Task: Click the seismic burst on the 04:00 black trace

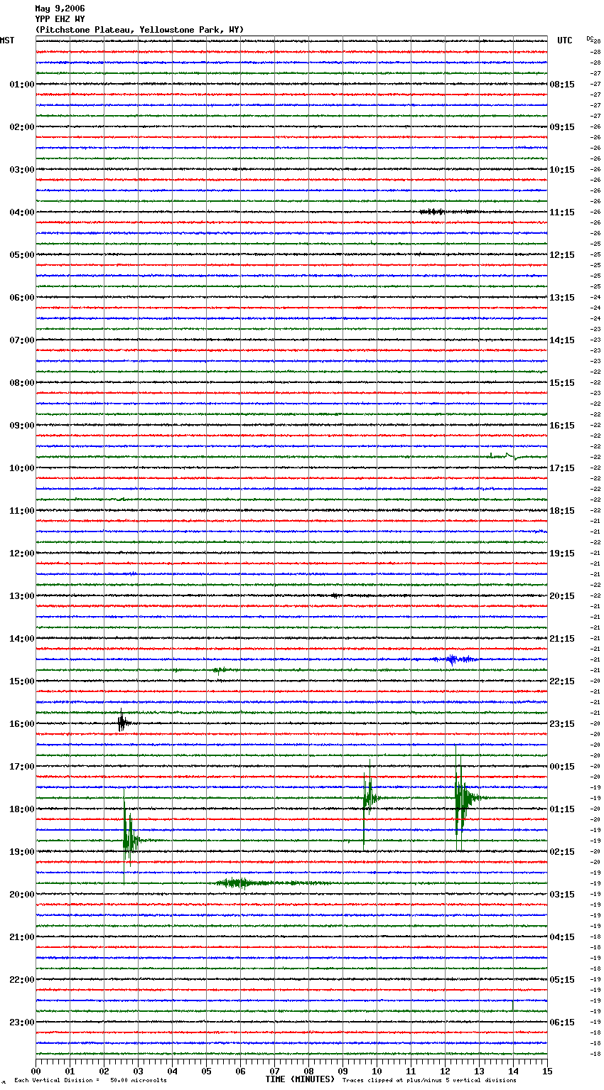Action: click(432, 212)
